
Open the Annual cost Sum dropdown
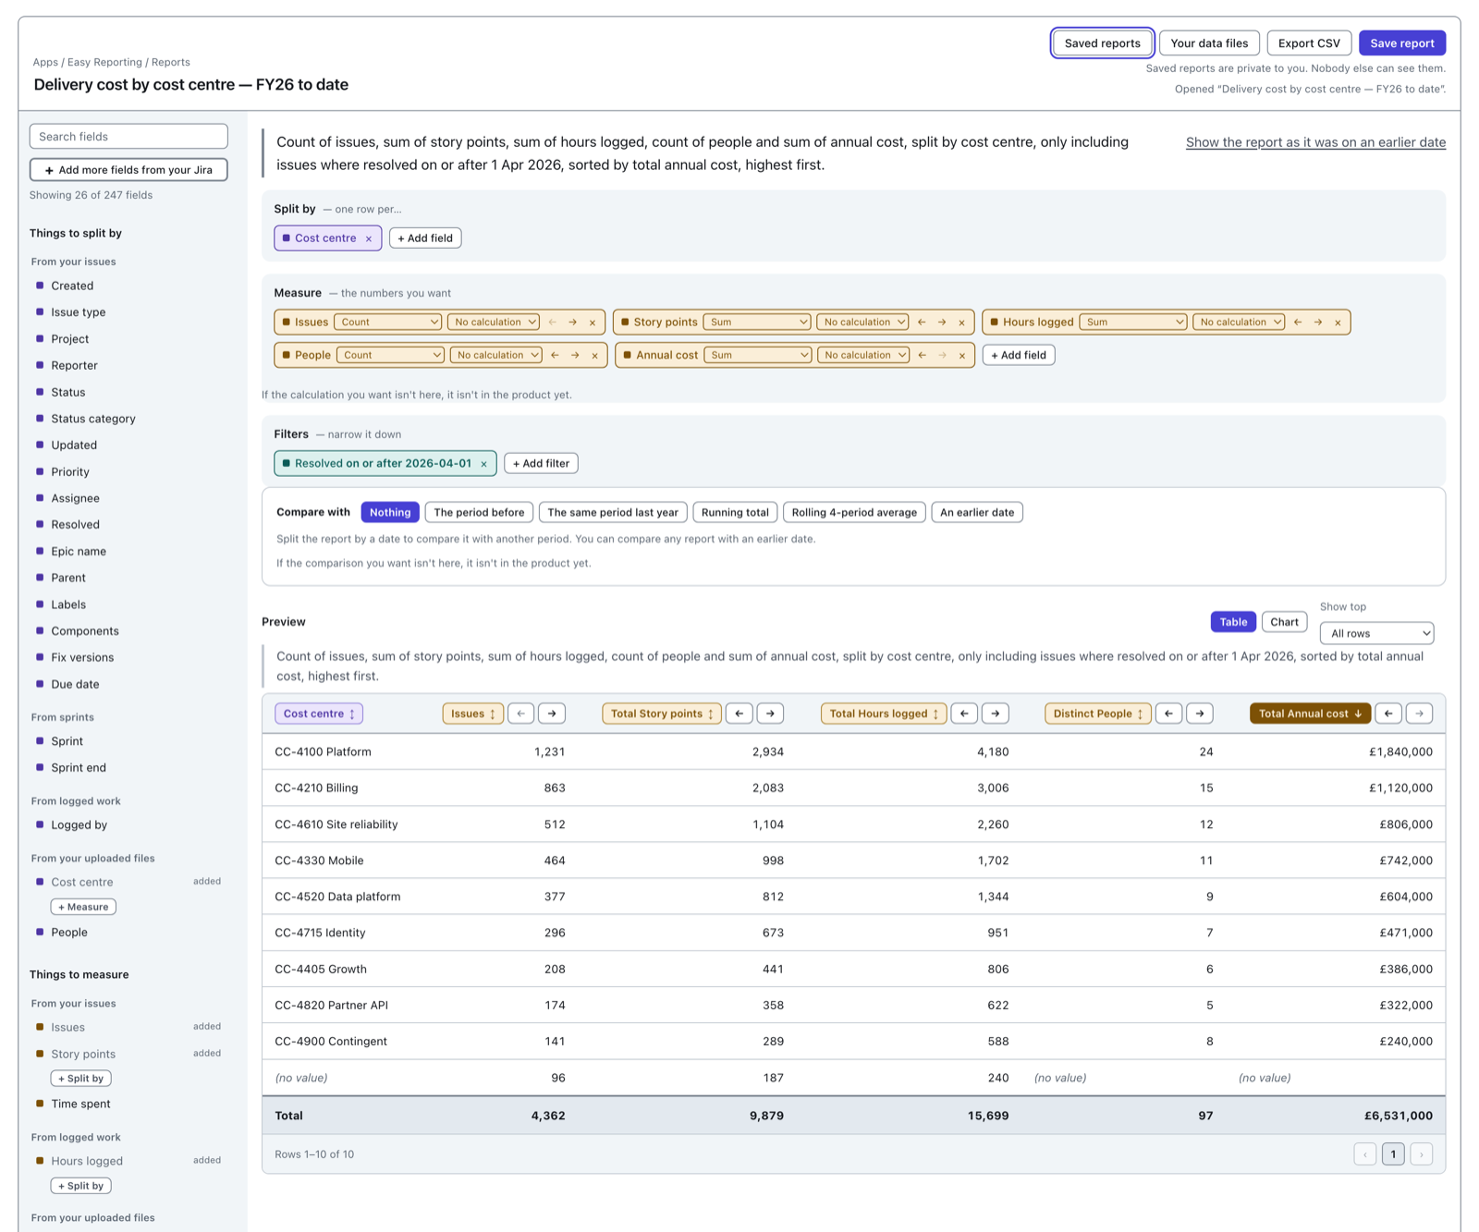pyautogui.click(x=758, y=355)
